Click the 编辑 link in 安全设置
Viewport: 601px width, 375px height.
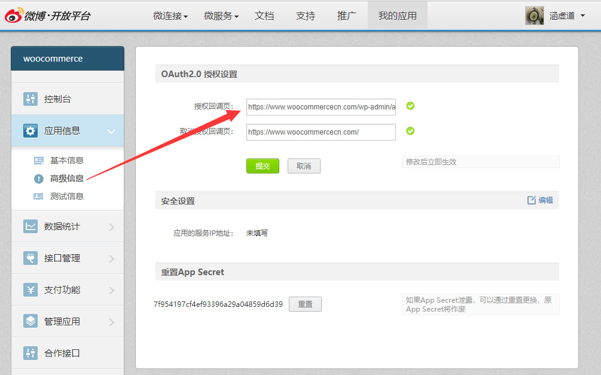(x=545, y=200)
